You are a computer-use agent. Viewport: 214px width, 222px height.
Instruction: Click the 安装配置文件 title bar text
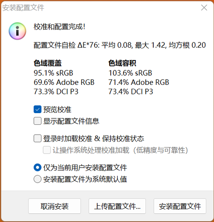[x=23, y=8]
